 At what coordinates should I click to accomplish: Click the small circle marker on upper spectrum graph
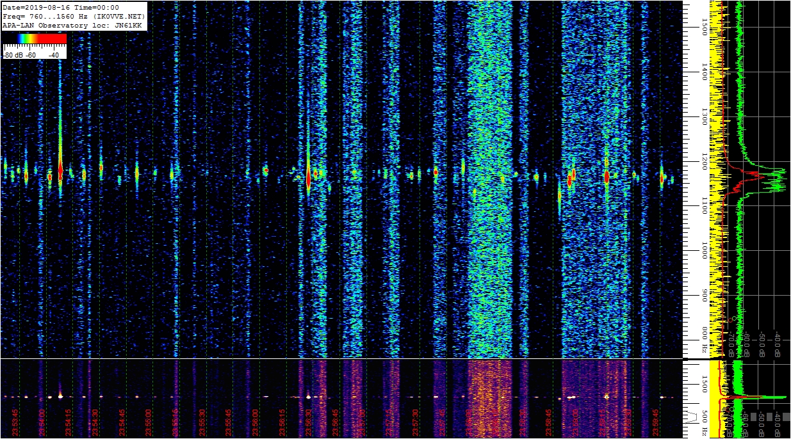734,318
